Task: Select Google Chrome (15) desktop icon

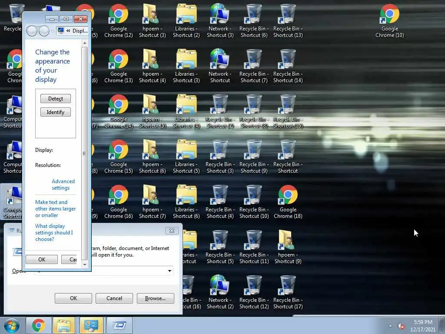Action: [118, 157]
